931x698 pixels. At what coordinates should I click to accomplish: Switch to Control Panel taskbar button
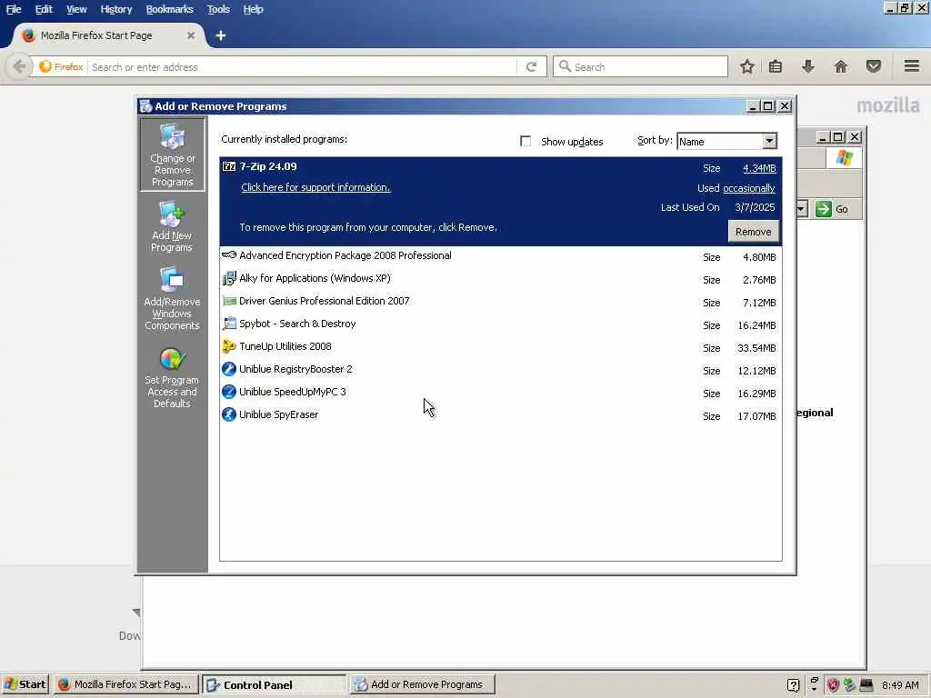point(274,684)
